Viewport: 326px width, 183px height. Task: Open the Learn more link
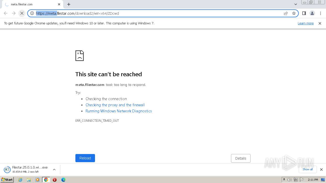coord(306,23)
